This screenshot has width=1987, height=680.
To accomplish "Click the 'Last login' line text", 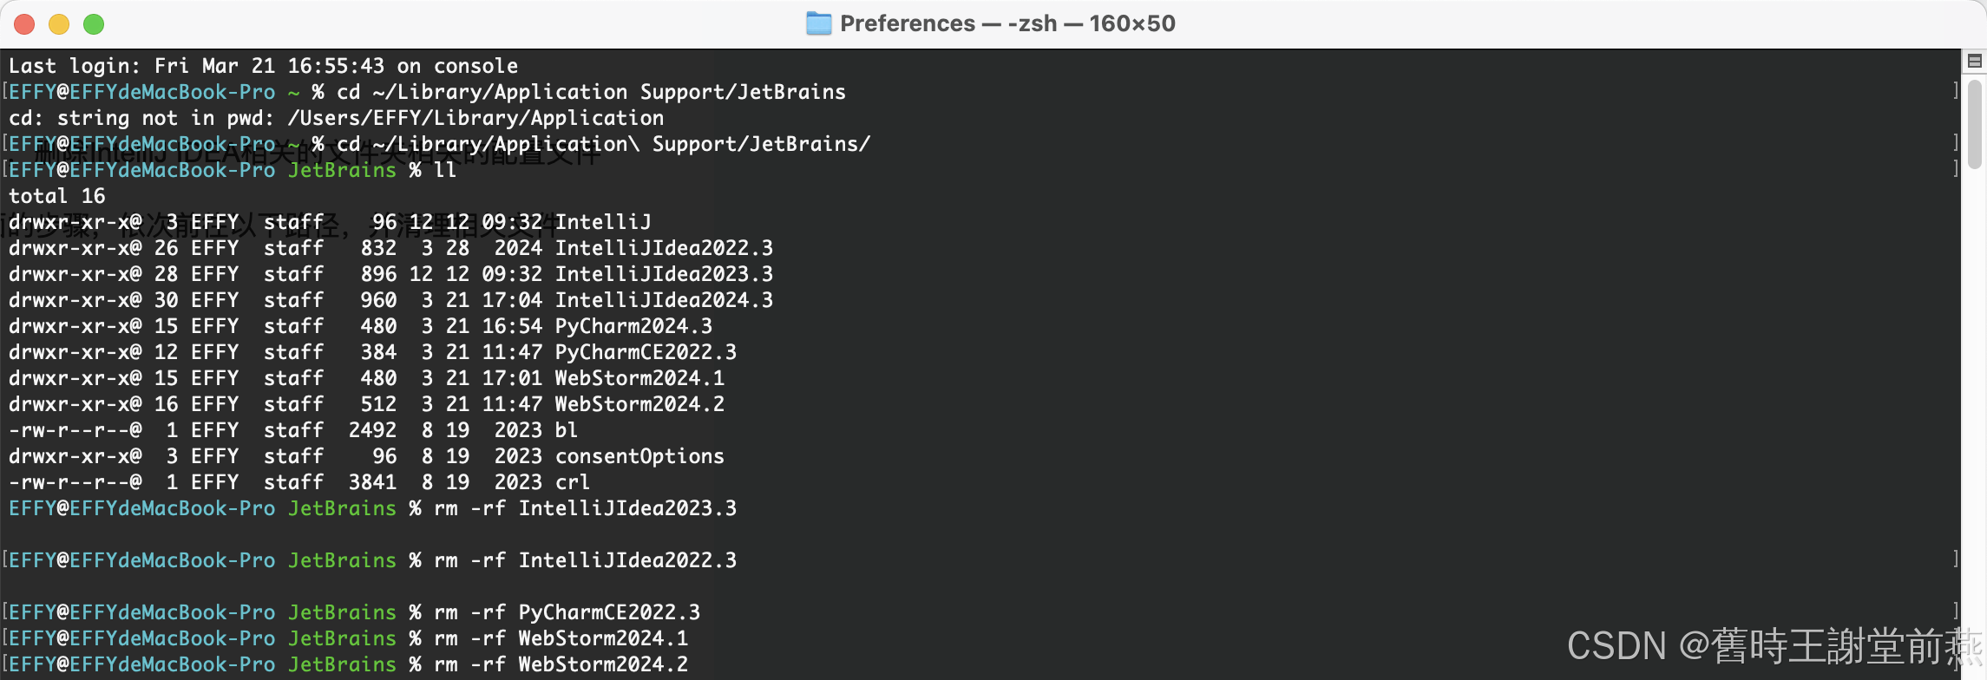I will point(263,66).
